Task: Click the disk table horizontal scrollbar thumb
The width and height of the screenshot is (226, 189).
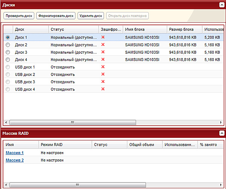Action: pyautogui.click(x=72, y=122)
